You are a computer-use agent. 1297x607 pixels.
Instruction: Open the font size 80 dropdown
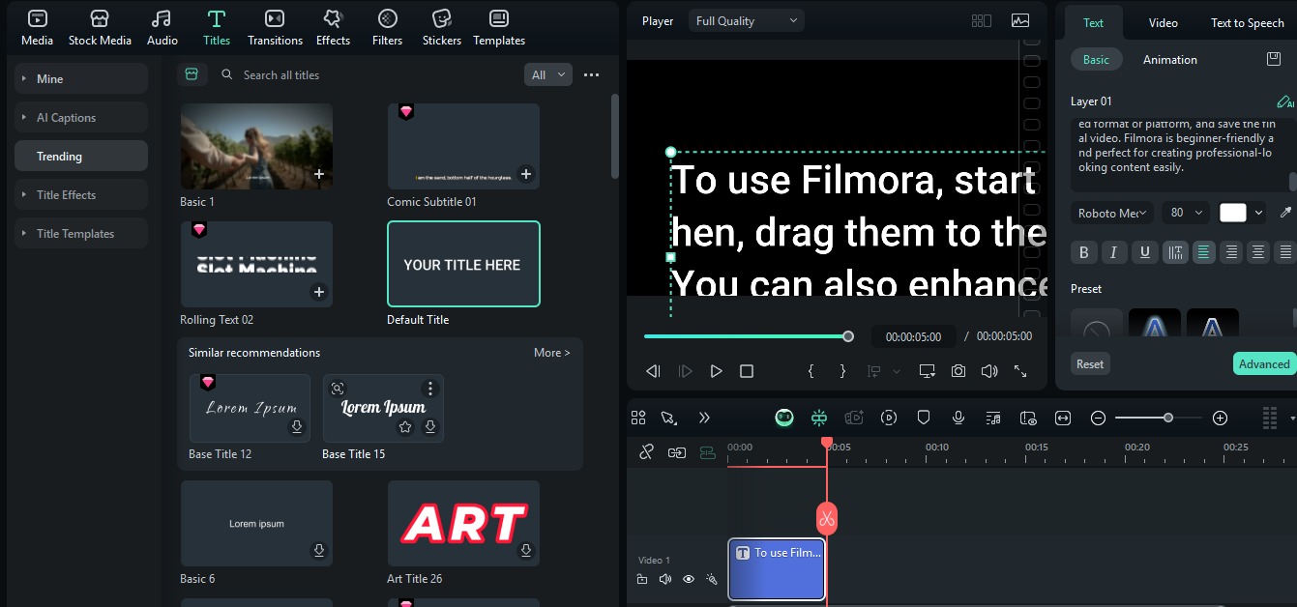click(1186, 213)
